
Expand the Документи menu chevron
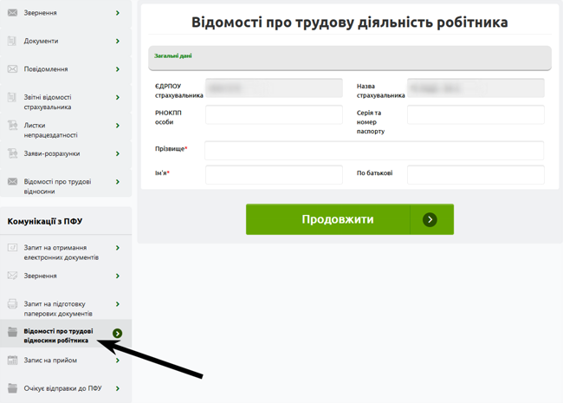pos(118,41)
